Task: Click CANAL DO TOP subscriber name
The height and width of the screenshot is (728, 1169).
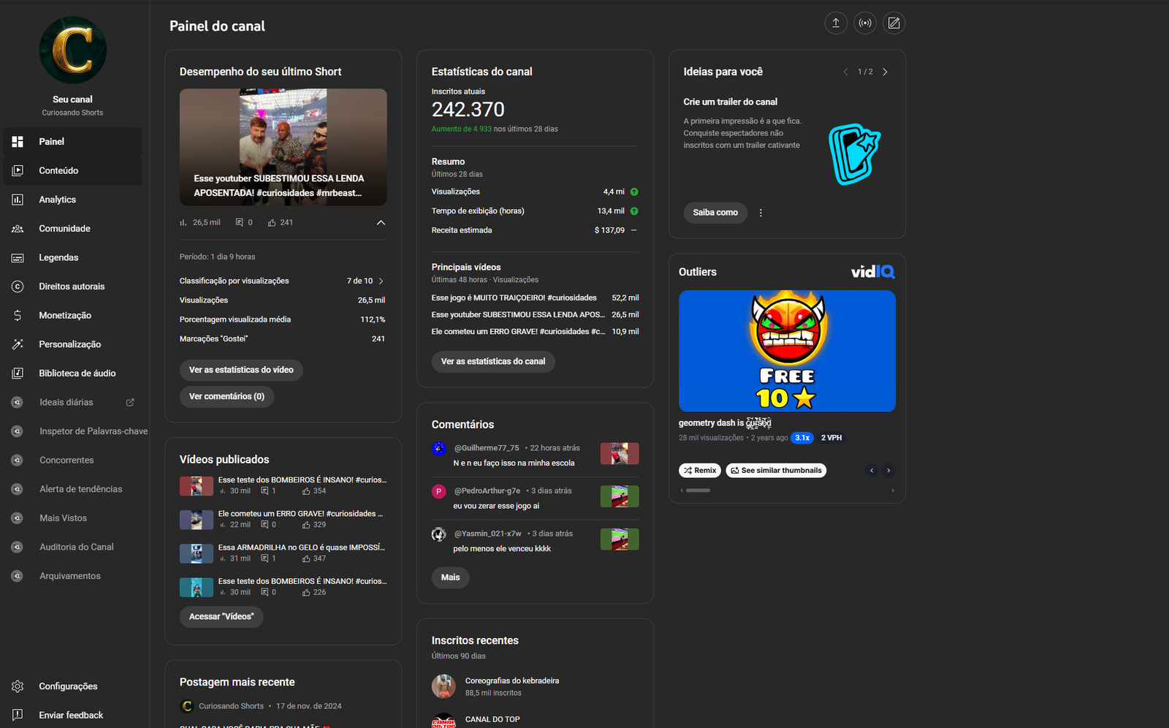Action: [x=492, y=719]
